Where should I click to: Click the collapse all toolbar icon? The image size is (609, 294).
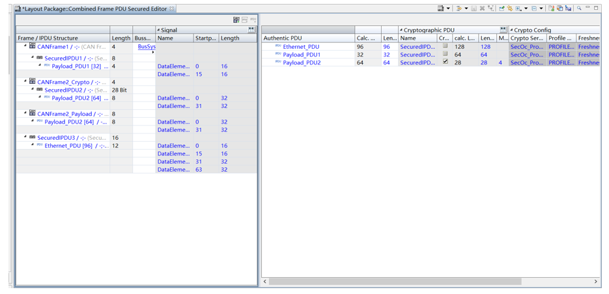click(x=535, y=8)
